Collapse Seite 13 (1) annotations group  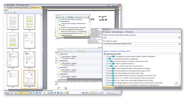coord(58,54)
